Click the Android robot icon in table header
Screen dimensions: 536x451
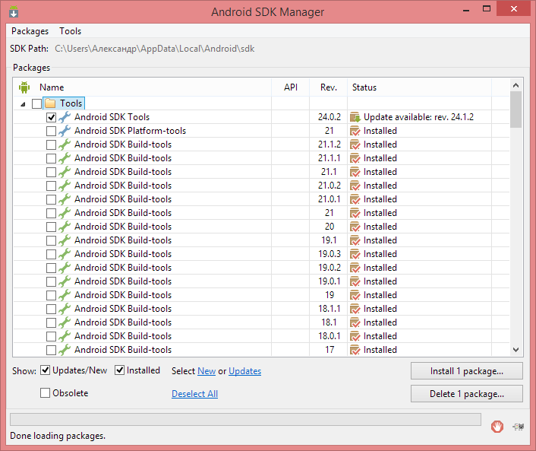point(24,87)
